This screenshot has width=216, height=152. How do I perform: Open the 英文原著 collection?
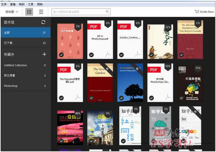[x=10, y=75]
